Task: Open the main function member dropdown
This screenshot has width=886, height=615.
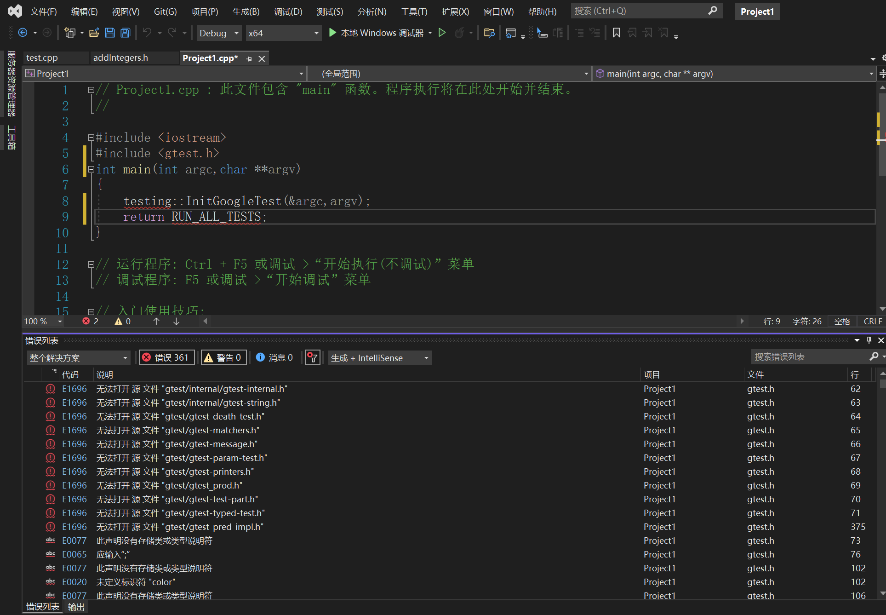Action: point(734,74)
